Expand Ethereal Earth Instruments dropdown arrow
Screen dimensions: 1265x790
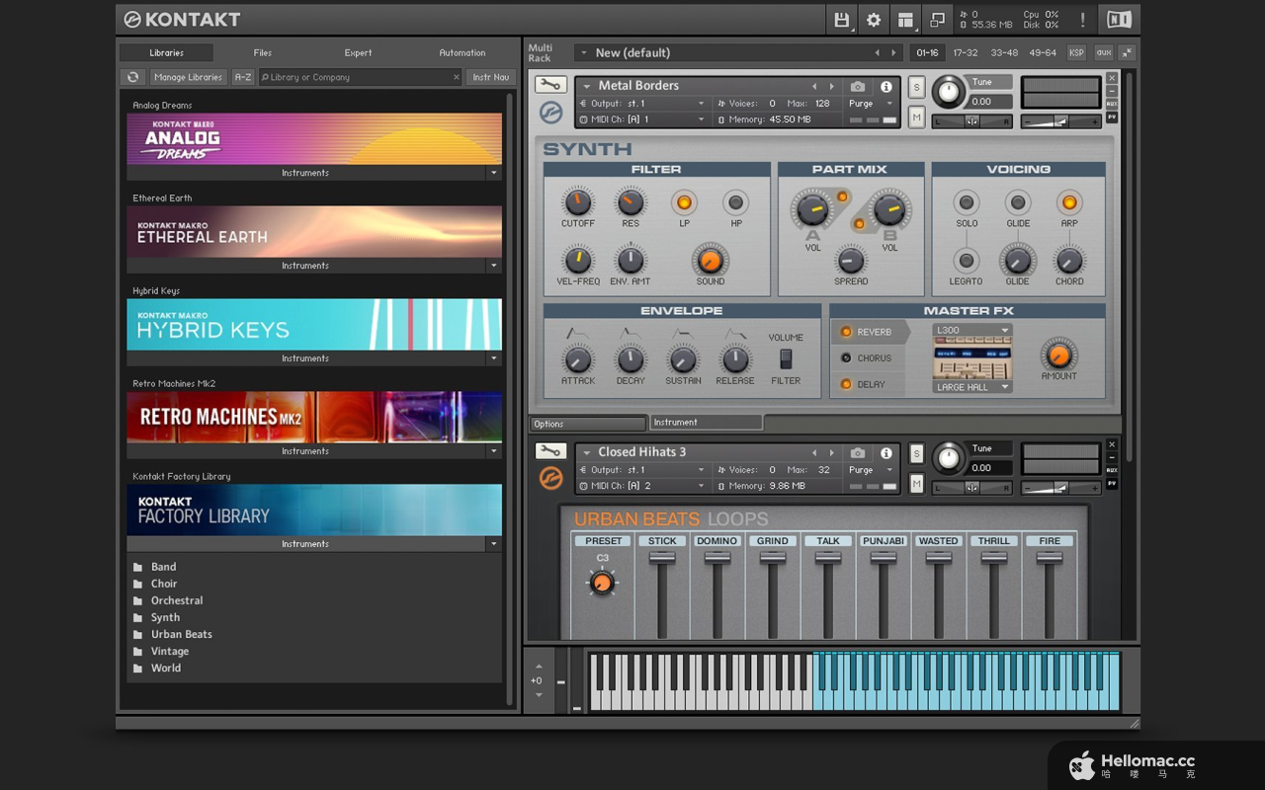(x=493, y=266)
